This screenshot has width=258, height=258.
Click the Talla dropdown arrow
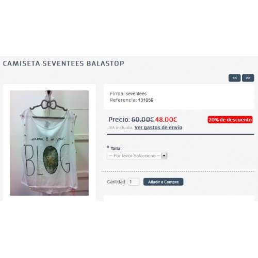[164, 156]
